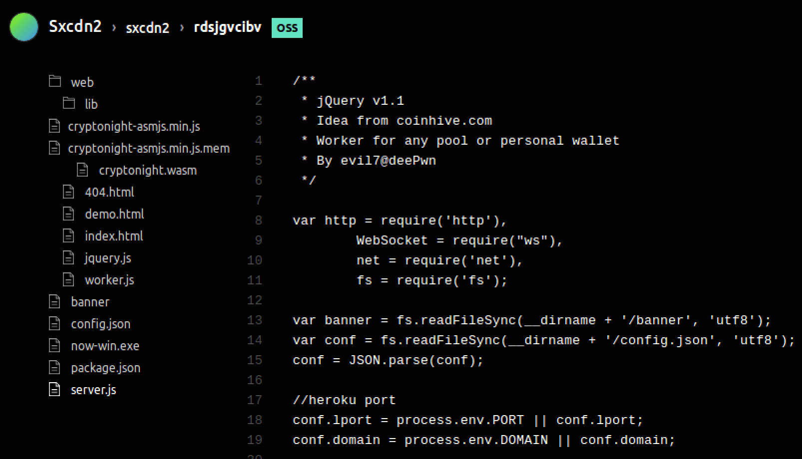Click the var http require line
Image resolution: width=802 pixels, height=459 pixels.
400,221
